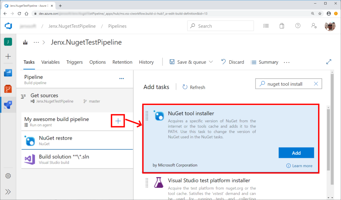Click the task list vertical scrollbar
The height and width of the screenshot is (200, 341).
(x=328, y=140)
